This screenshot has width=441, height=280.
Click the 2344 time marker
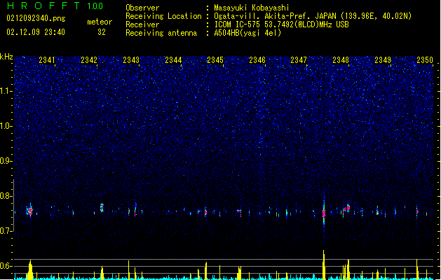[x=173, y=60]
